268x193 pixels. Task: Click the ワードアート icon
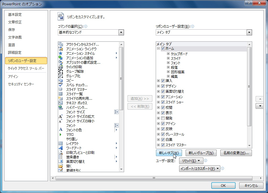coord(61,148)
